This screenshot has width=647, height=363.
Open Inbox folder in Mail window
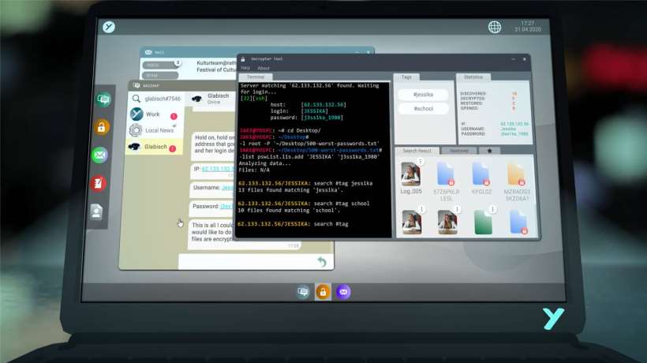coord(161,65)
